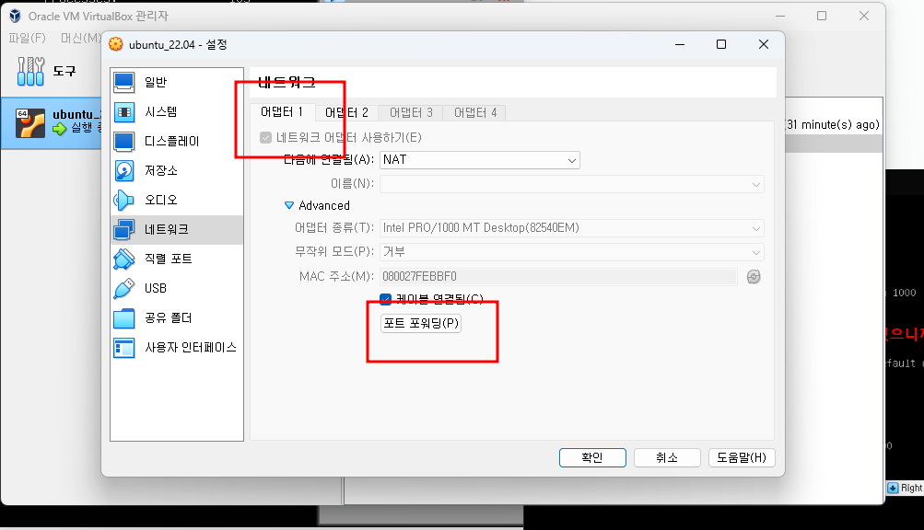This screenshot has width=924, height=530.
Task: Click the 포트 포워딩(P) button
Action: (x=421, y=323)
